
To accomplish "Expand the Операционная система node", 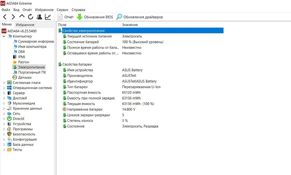I will [x=4, y=88].
